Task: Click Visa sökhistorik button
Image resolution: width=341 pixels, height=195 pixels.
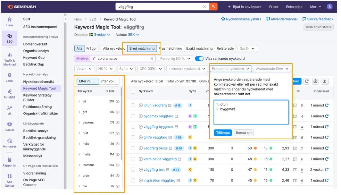Action: [x=318, y=27]
